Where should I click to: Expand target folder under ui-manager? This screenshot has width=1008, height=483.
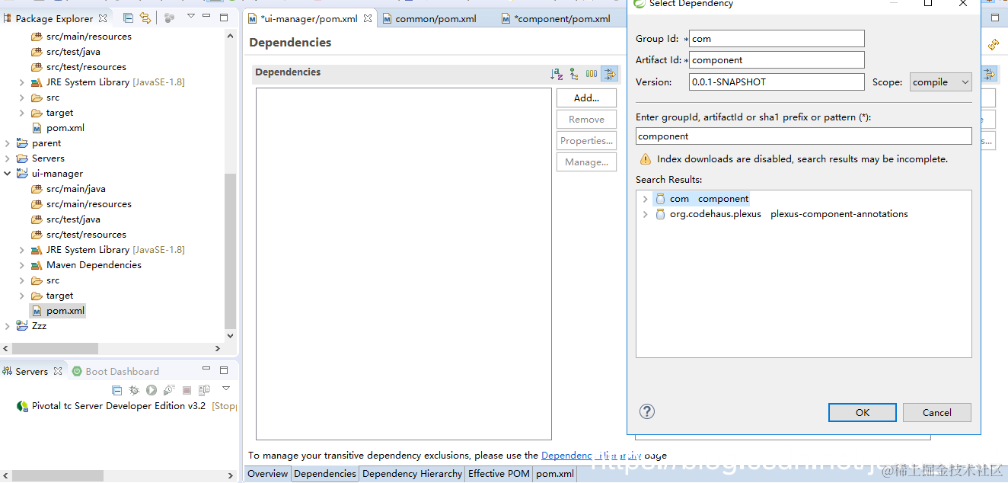click(x=21, y=296)
